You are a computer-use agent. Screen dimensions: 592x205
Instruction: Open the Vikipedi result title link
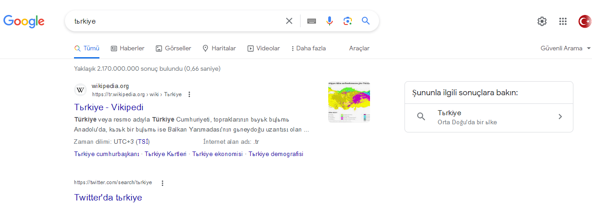pyautogui.click(x=109, y=107)
